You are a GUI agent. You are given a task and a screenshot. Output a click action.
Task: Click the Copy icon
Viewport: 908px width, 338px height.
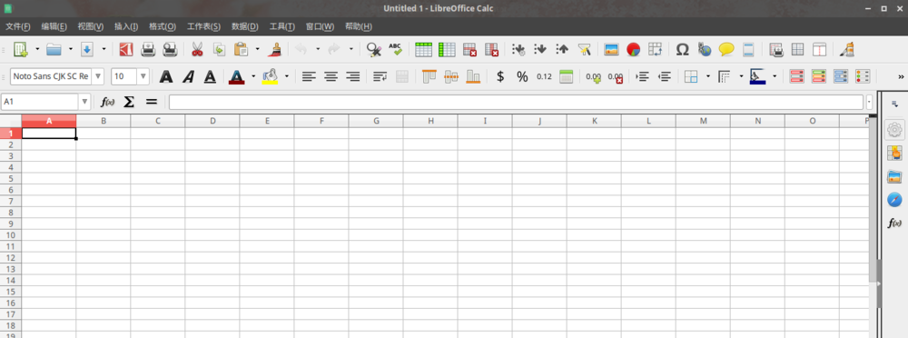point(220,50)
